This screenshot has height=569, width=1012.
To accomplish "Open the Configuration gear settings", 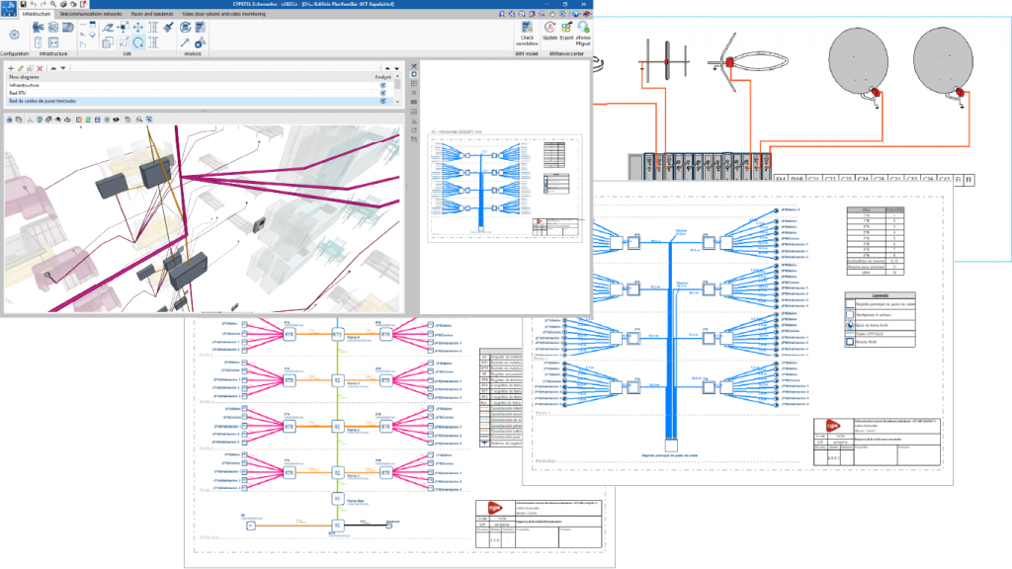I will [14, 35].
